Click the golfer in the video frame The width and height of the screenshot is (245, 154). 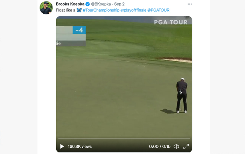point(182,95)
